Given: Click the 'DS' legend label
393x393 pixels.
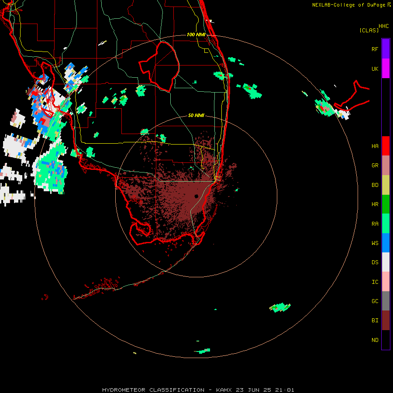Looking at the screenshot, I should tap(375, 262).
